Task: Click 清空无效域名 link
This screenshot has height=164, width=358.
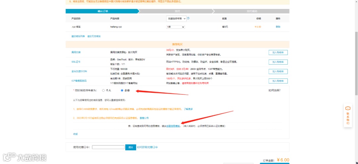Action: 94,36
